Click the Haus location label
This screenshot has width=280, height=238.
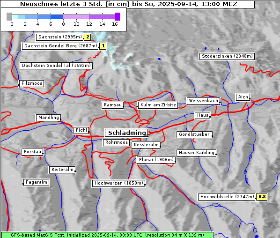(x=202, y=115)
